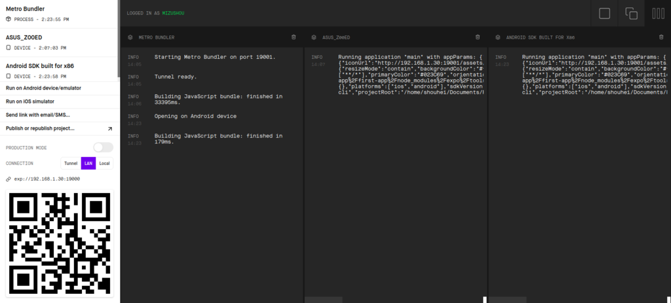Viewport: 671px width, 303px height.
Task: Click the ANDROID SDK BUILT FOR X86 panel title
Action: (540, 37)
